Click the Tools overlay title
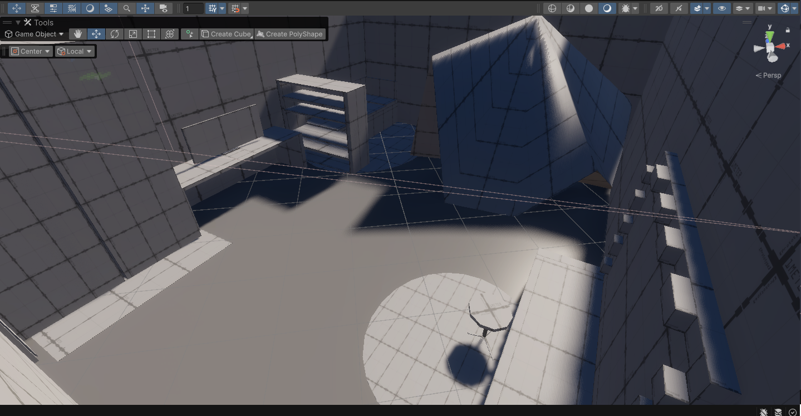Viewport: 801px width, 416px height. pos(43,22)
